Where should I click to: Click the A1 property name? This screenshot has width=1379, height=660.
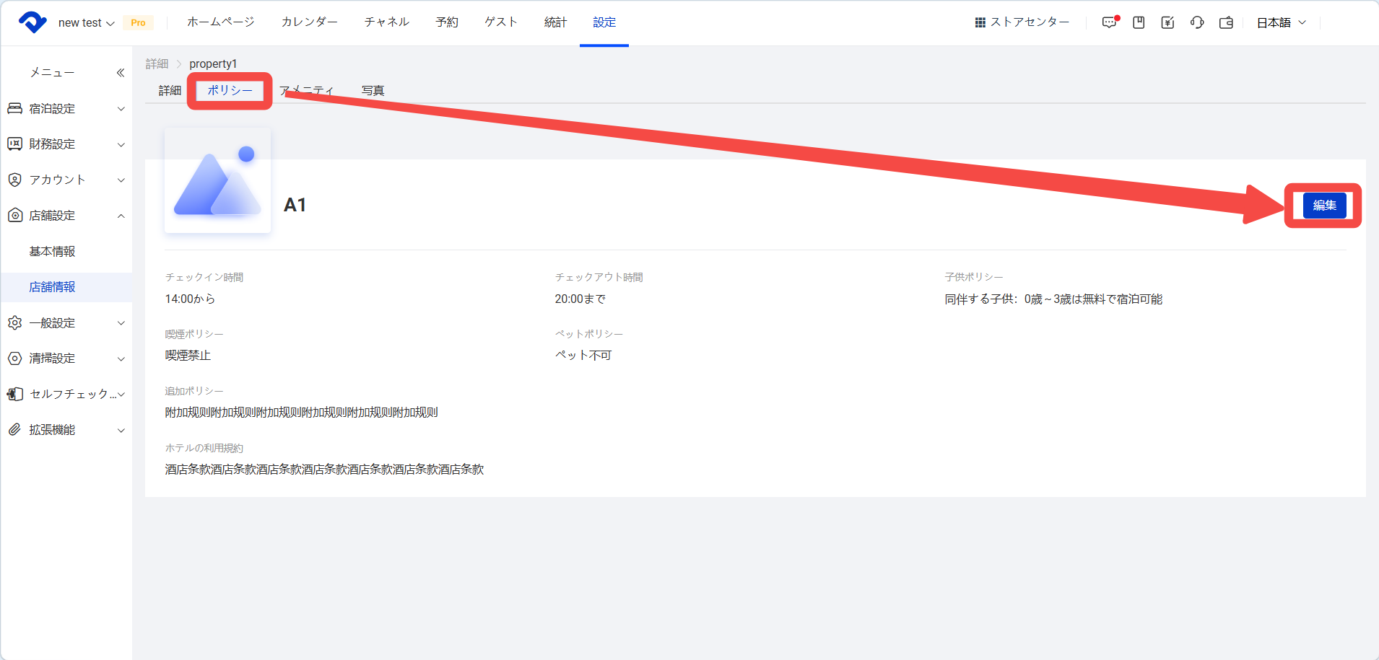(x=295, y=205)
